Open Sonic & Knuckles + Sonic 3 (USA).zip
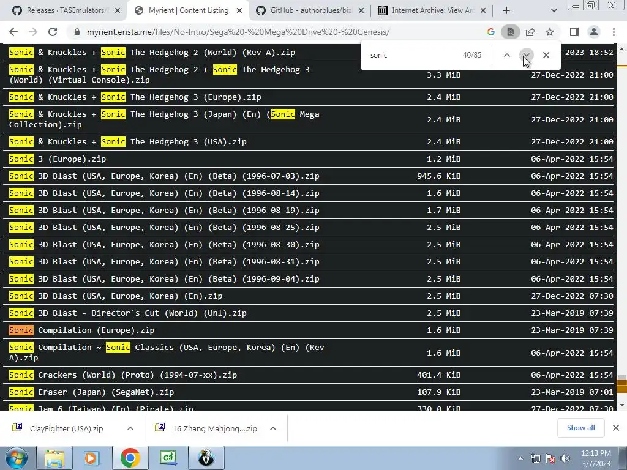The image size is (627, 470). (127, 142)
